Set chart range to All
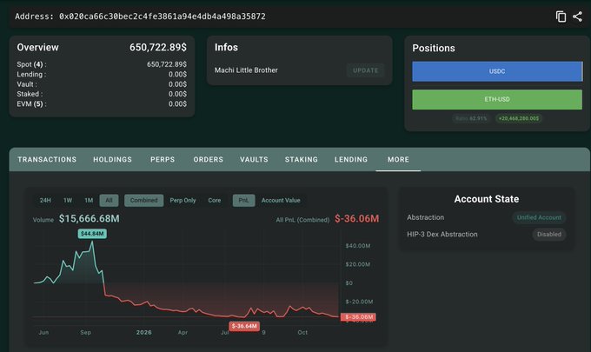The width and height of the screenshot is (591, 352). coord(109,201)
